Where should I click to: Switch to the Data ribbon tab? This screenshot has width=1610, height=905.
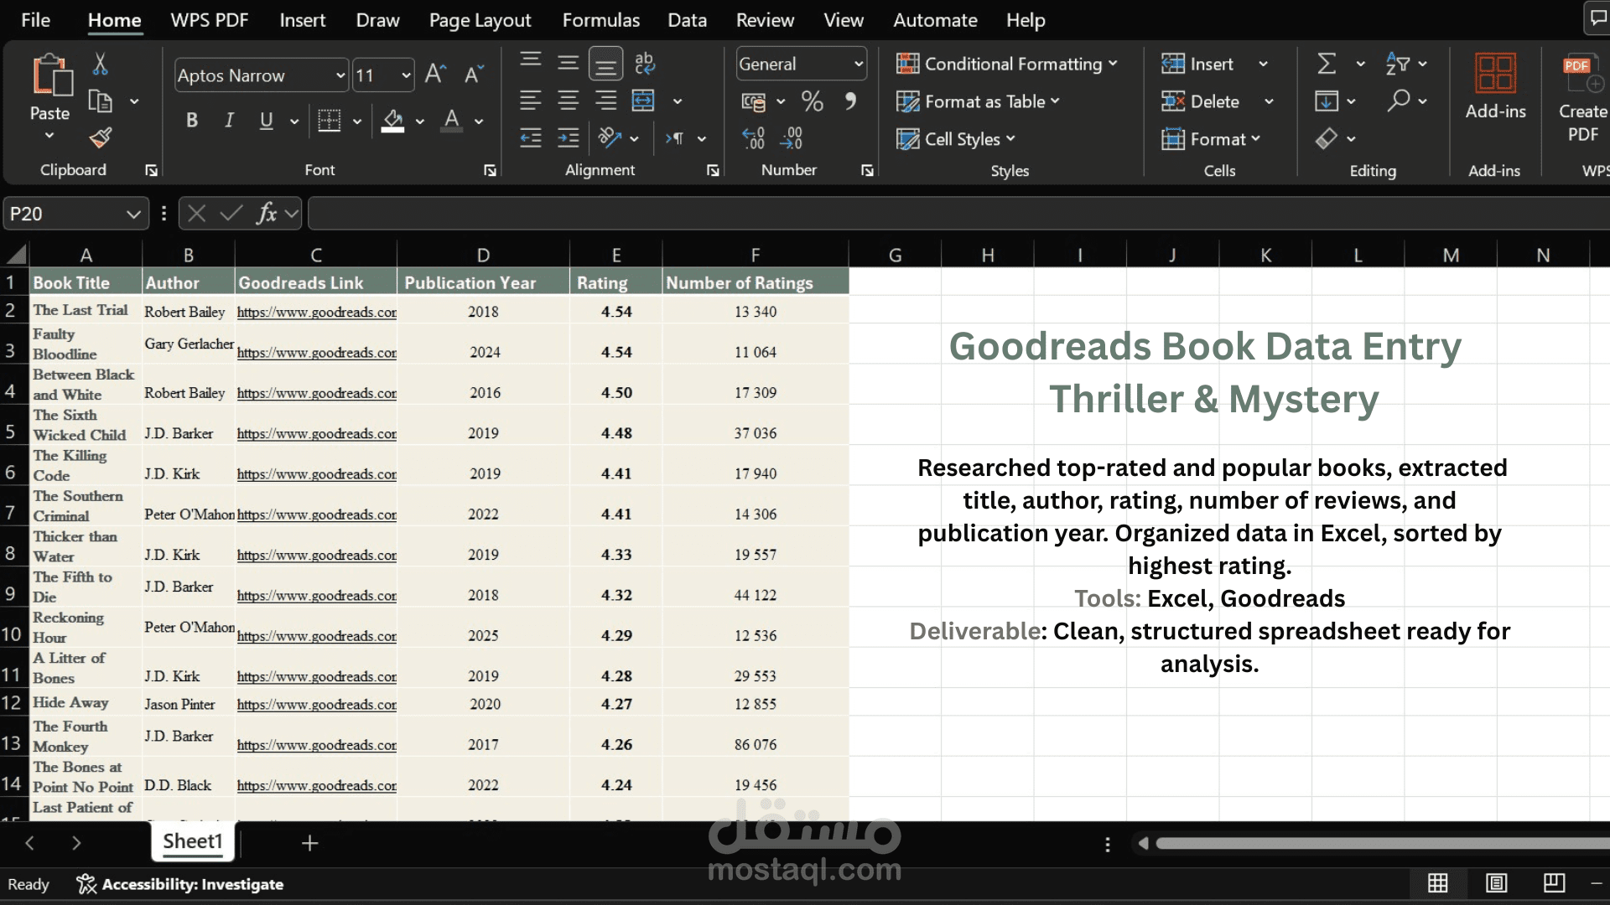click(687, 19)
